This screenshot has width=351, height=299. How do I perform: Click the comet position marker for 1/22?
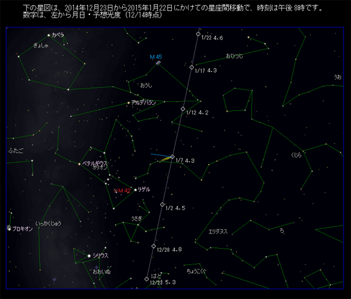point(198,34)
